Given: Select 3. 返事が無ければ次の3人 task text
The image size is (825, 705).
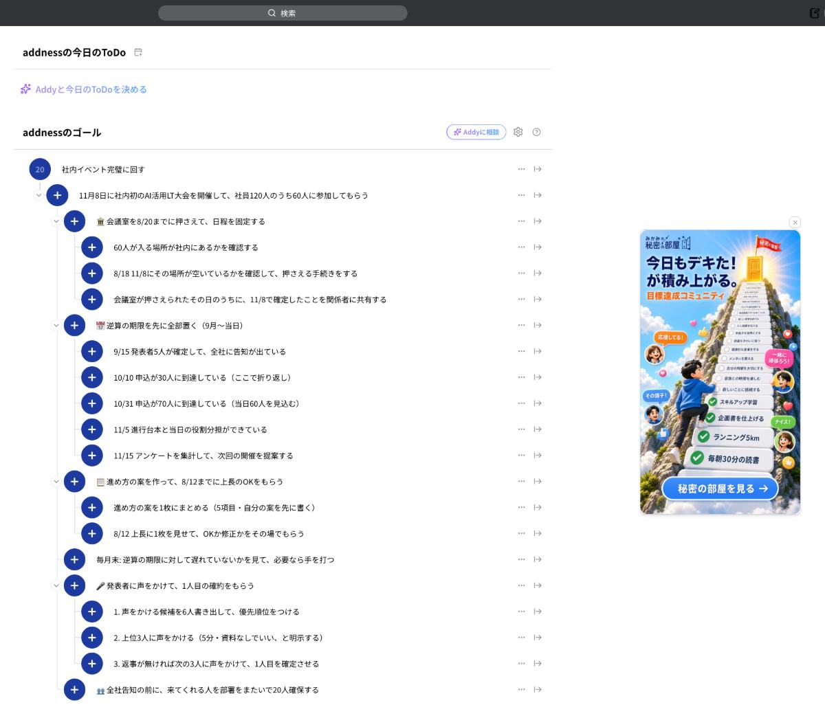Looking at the screenshot, I should click(x=216, y=664).
